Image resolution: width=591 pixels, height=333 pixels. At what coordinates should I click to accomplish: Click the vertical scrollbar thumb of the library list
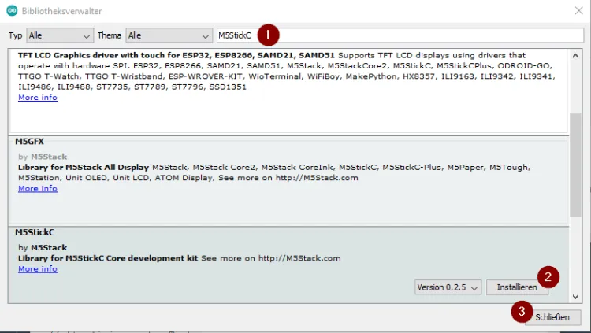[x=575, y=165]
